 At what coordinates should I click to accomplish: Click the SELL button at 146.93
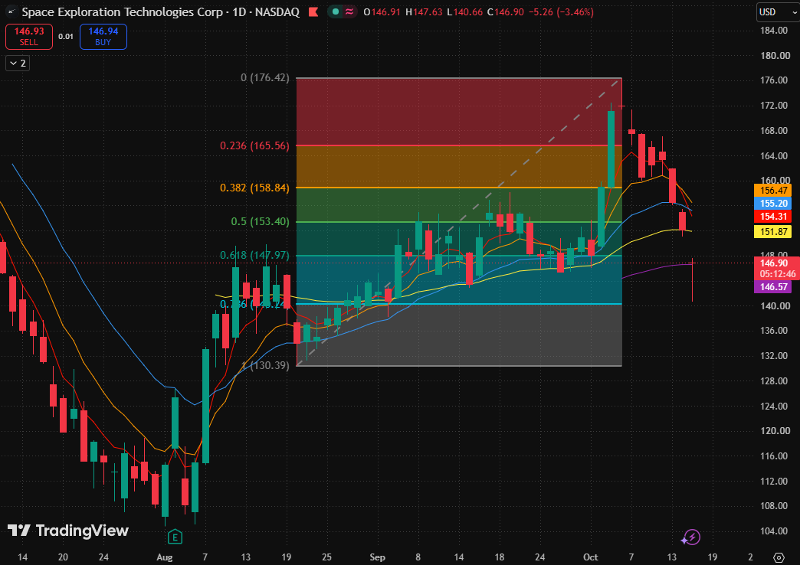click(29, 37)
